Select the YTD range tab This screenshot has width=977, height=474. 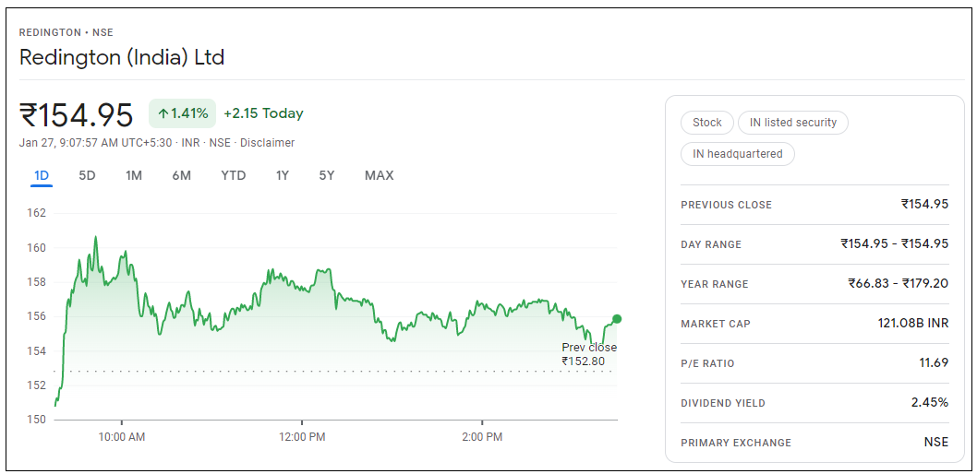point(233,175)
